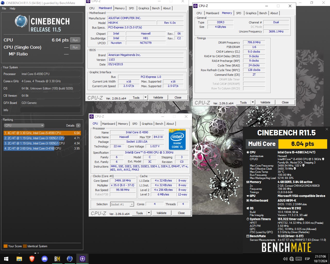Viewport: 330px width, 264px height.
Task: Click the Multiplier value x 35.0
Action: pyautogui.click(x=123, y=185)
